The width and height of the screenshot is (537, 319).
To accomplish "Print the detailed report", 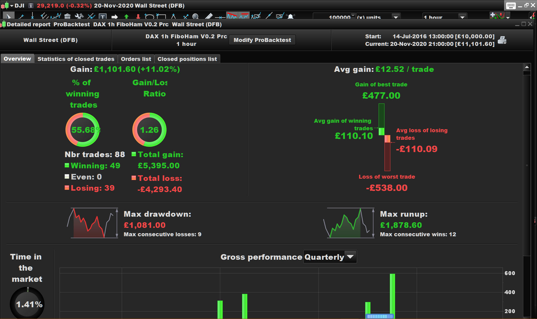I will pos(502,40).
